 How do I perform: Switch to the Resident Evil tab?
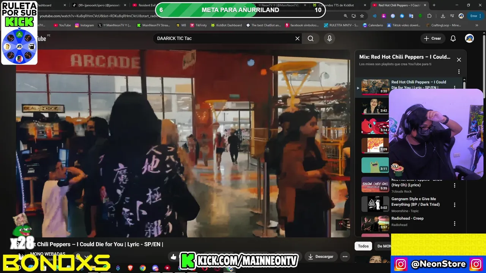pyautogui.click(x=144, y=5)
